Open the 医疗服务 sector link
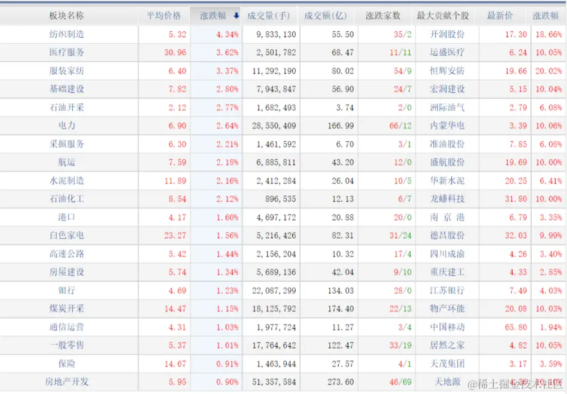The width and height of the screenshot is (567, 394). (x=66, y=53)
